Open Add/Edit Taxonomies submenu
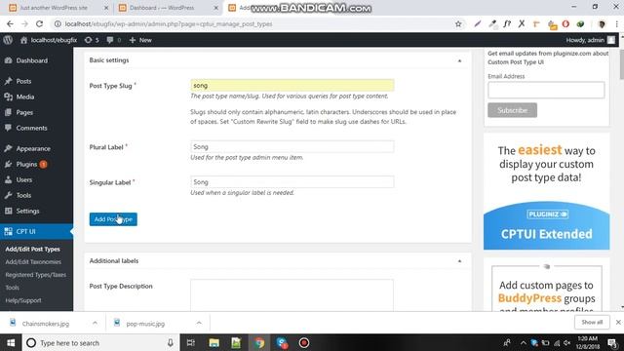The width and height of the screenshot is (624, 351). (33, 262)
